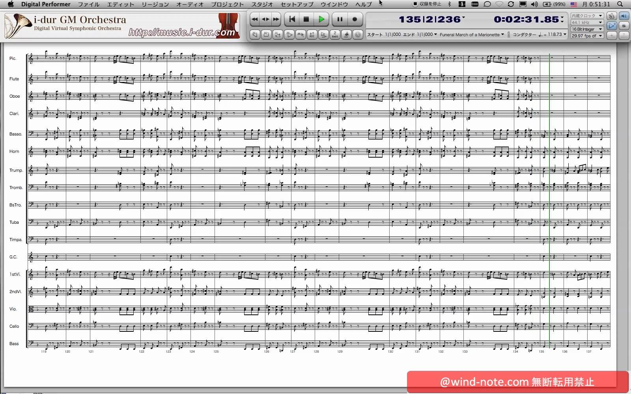The height and width of the screenshot is (394, 631).
Task: Start playback with the green Play button
Action: pos(321,19)
